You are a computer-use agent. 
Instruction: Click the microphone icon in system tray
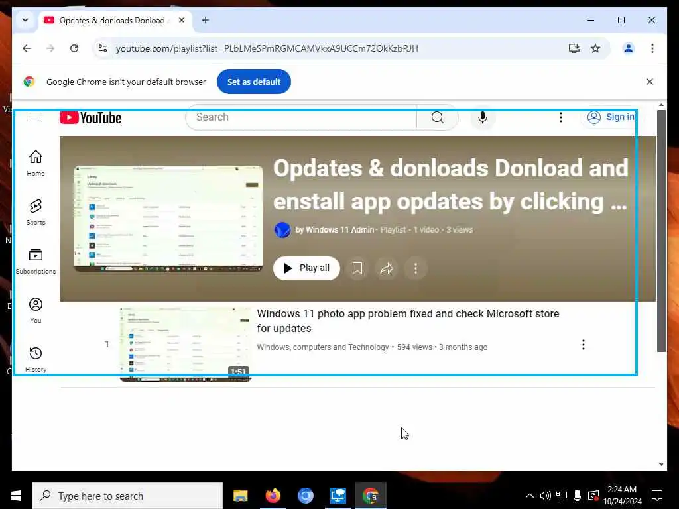click(578, 496)
